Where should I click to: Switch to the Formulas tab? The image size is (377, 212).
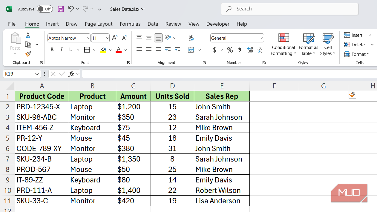(x=130, y=24)
